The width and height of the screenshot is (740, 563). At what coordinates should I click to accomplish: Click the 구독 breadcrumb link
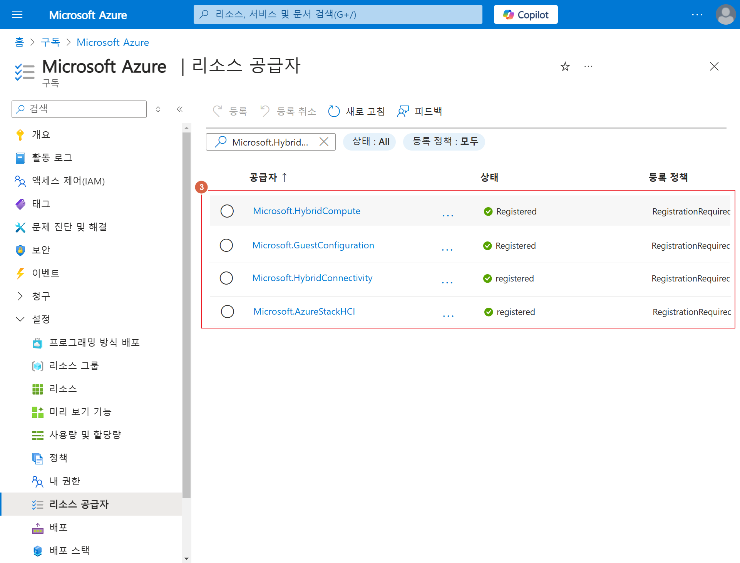coord(50,42)
